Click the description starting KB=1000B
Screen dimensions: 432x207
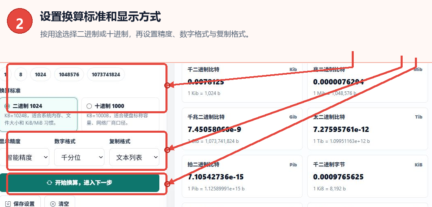pyautogui.click(x=117, y=119)
